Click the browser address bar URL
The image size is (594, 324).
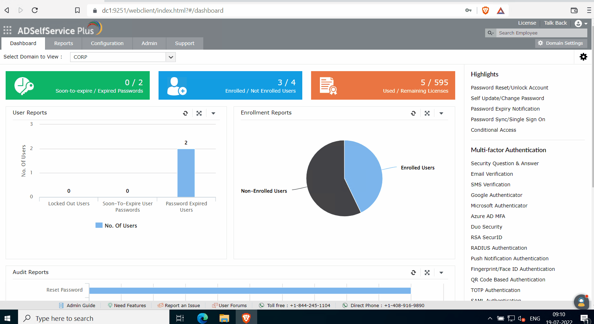162,11
